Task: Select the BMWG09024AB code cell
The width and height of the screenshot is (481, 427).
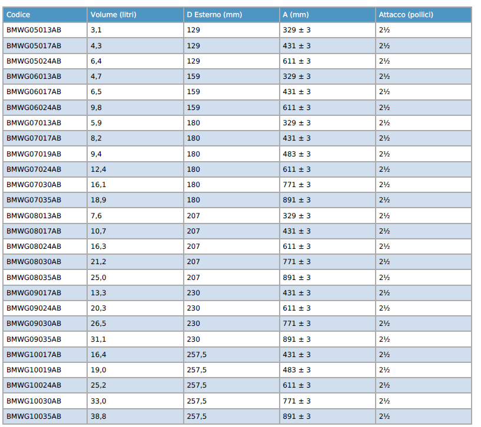Action: (x=34, y=308)
